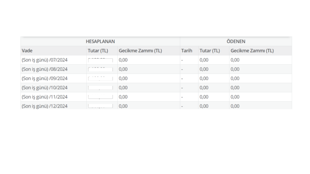Click the Tarih dash in 08/2024 row
This screenshot has height=174, width=310.
[x=182, y=69]
